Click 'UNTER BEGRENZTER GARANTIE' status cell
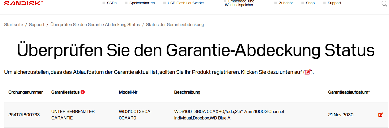Screen dimensions: 389x128 73,115
